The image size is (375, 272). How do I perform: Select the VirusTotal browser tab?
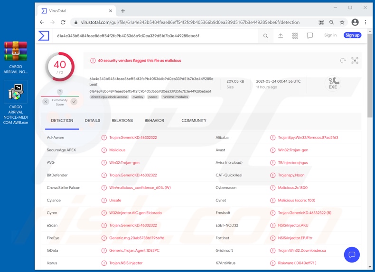point(76,11)
